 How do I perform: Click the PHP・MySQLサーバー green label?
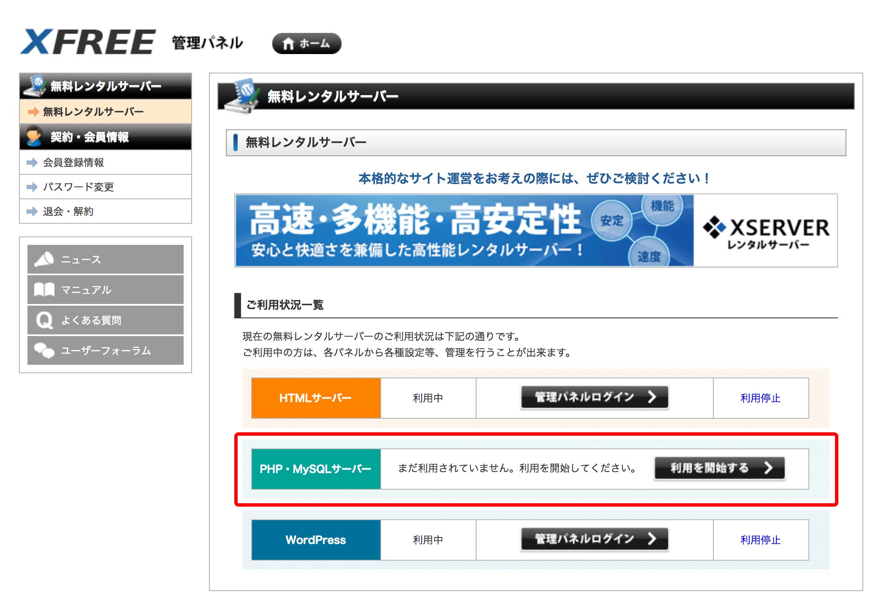click(x=316, y=469)
